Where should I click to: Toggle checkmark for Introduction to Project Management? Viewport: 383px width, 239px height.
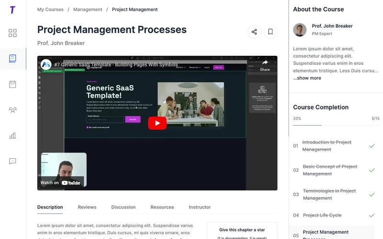[x=372, y=146]
